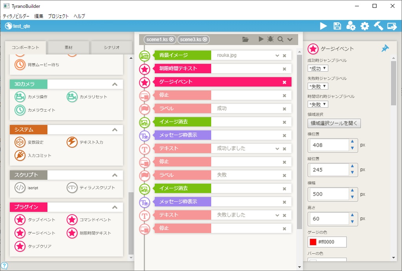
Task: Select the scene1.ks scene tab
Action: [x=157, y=40]
